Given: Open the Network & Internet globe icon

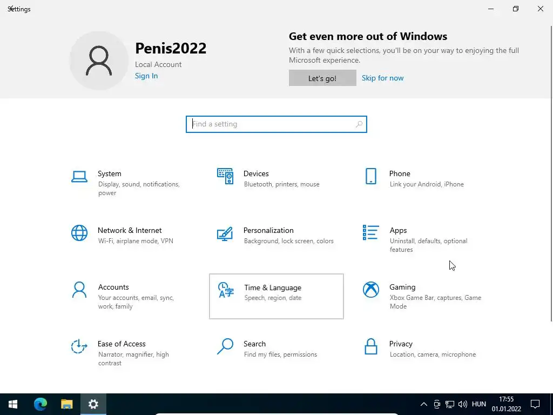Looking at the screenshot, I should pyautogui.click(x=79, y=233).
